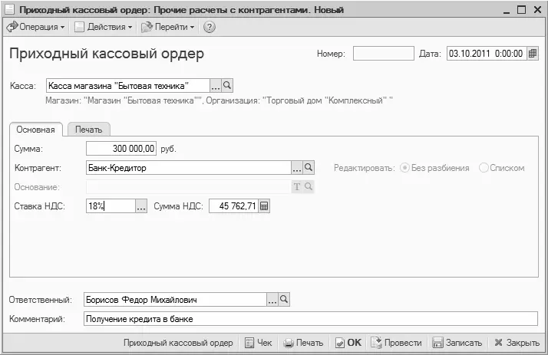This screenshot has height=355, width=548.
Task: Click the Приходный кассовый ордер bottom button
Action: click(x=178, y=343)
